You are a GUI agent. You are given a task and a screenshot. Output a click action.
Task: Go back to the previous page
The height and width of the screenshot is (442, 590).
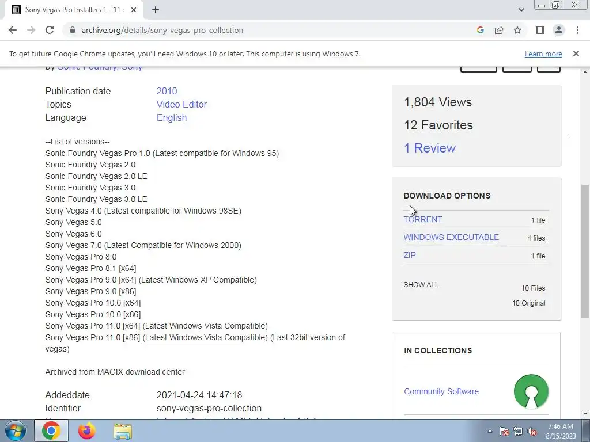tap(13, 30)
